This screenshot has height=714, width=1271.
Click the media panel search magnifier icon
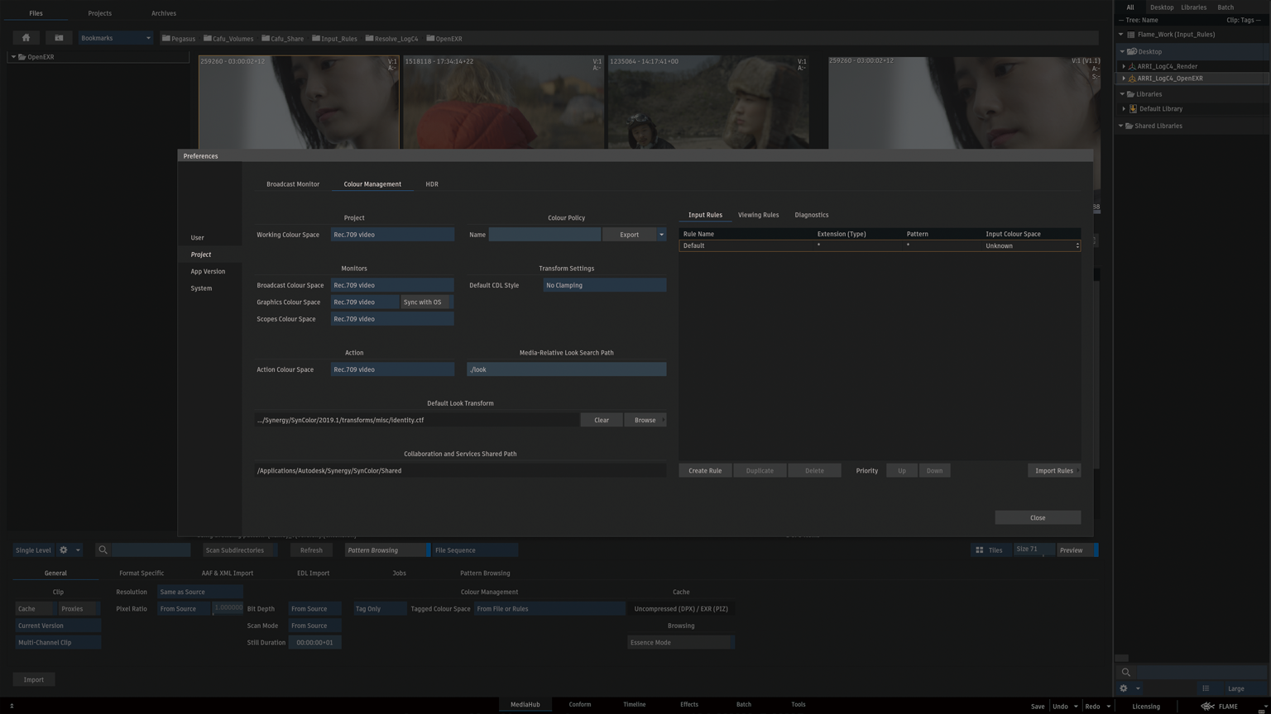tap(1126, 673)
